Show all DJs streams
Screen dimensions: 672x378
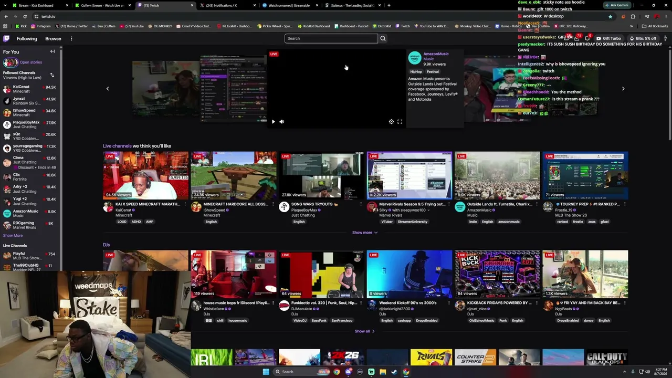point(365,331)
